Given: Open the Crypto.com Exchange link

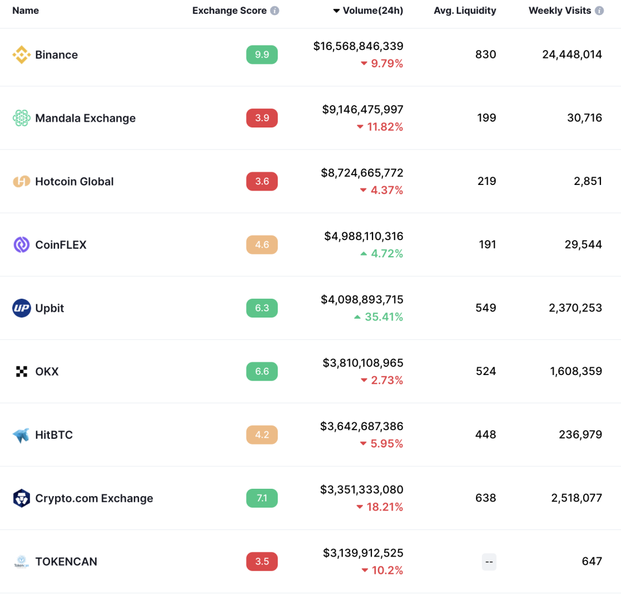Looking at the screenshot, I should click(x=94, y=498).
